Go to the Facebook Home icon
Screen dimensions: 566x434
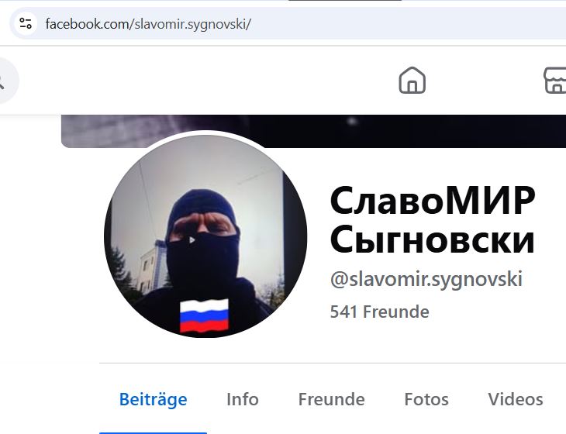[x=412, y=81]
